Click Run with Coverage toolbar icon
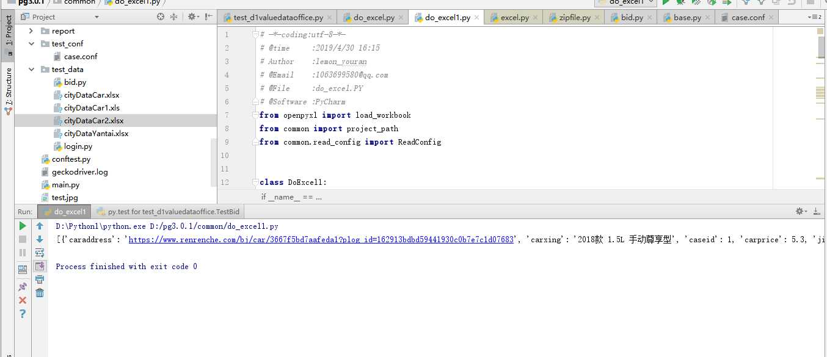The image size is (827, 357). click(x=696, y=2)
